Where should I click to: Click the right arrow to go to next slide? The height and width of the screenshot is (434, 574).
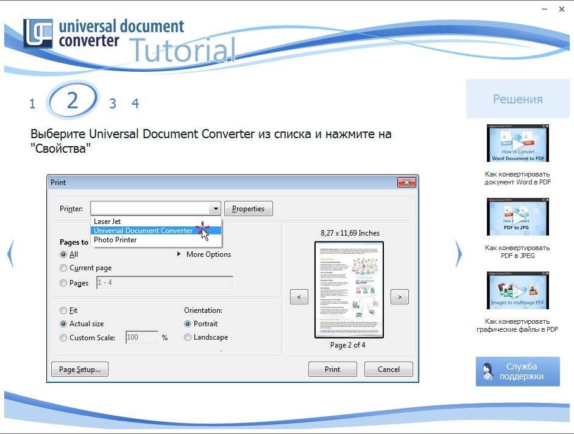pyautogui.click(x=458, y=254)
